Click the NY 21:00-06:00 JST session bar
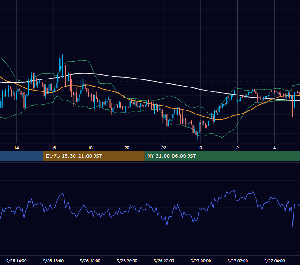Screen dimensions: 300x265 (x=222, y=156)
